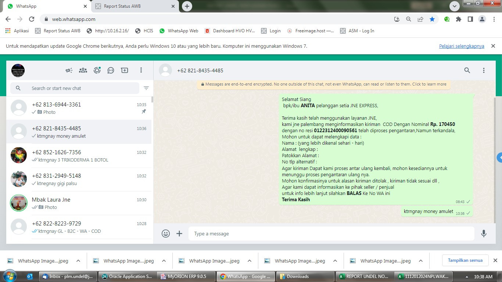The image size is (502, 282).
Task: Reload the page
Action: coord(32,19)
